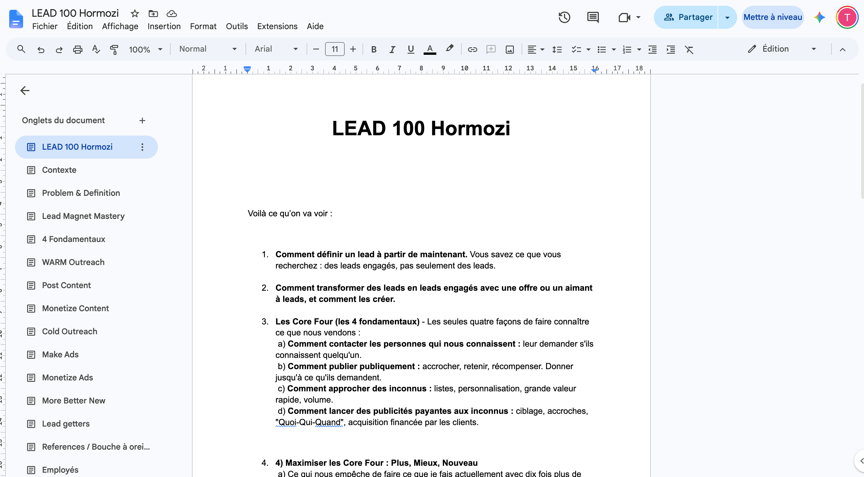
Task: Open the account avatar T
Action: pos(847,17)
